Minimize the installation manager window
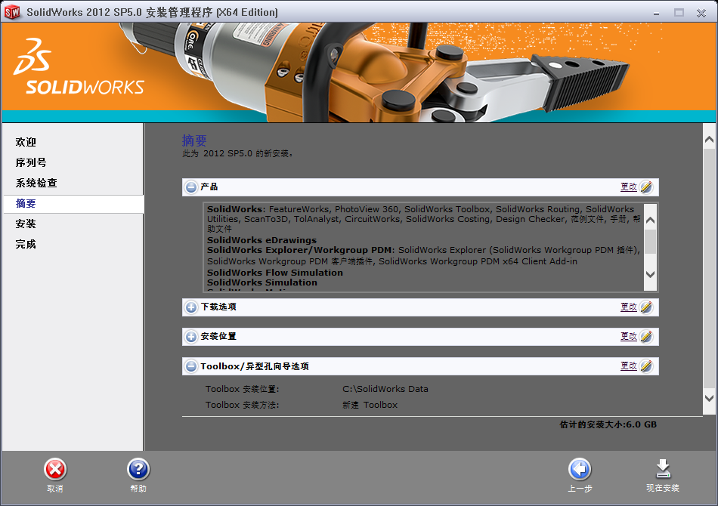The height and width of the screenshot is (506, 718). click(x=656, y=14)
